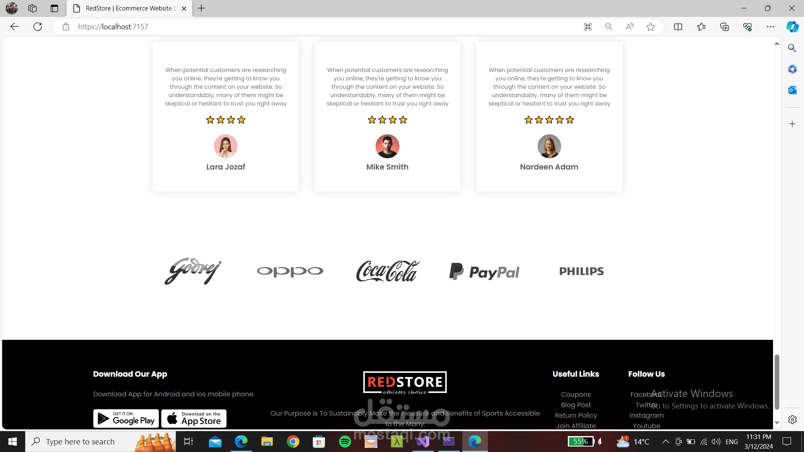804x452 pixels.
Task: Click the localhost address bar field
Action: pyautogui.click(x=293, y=27)
